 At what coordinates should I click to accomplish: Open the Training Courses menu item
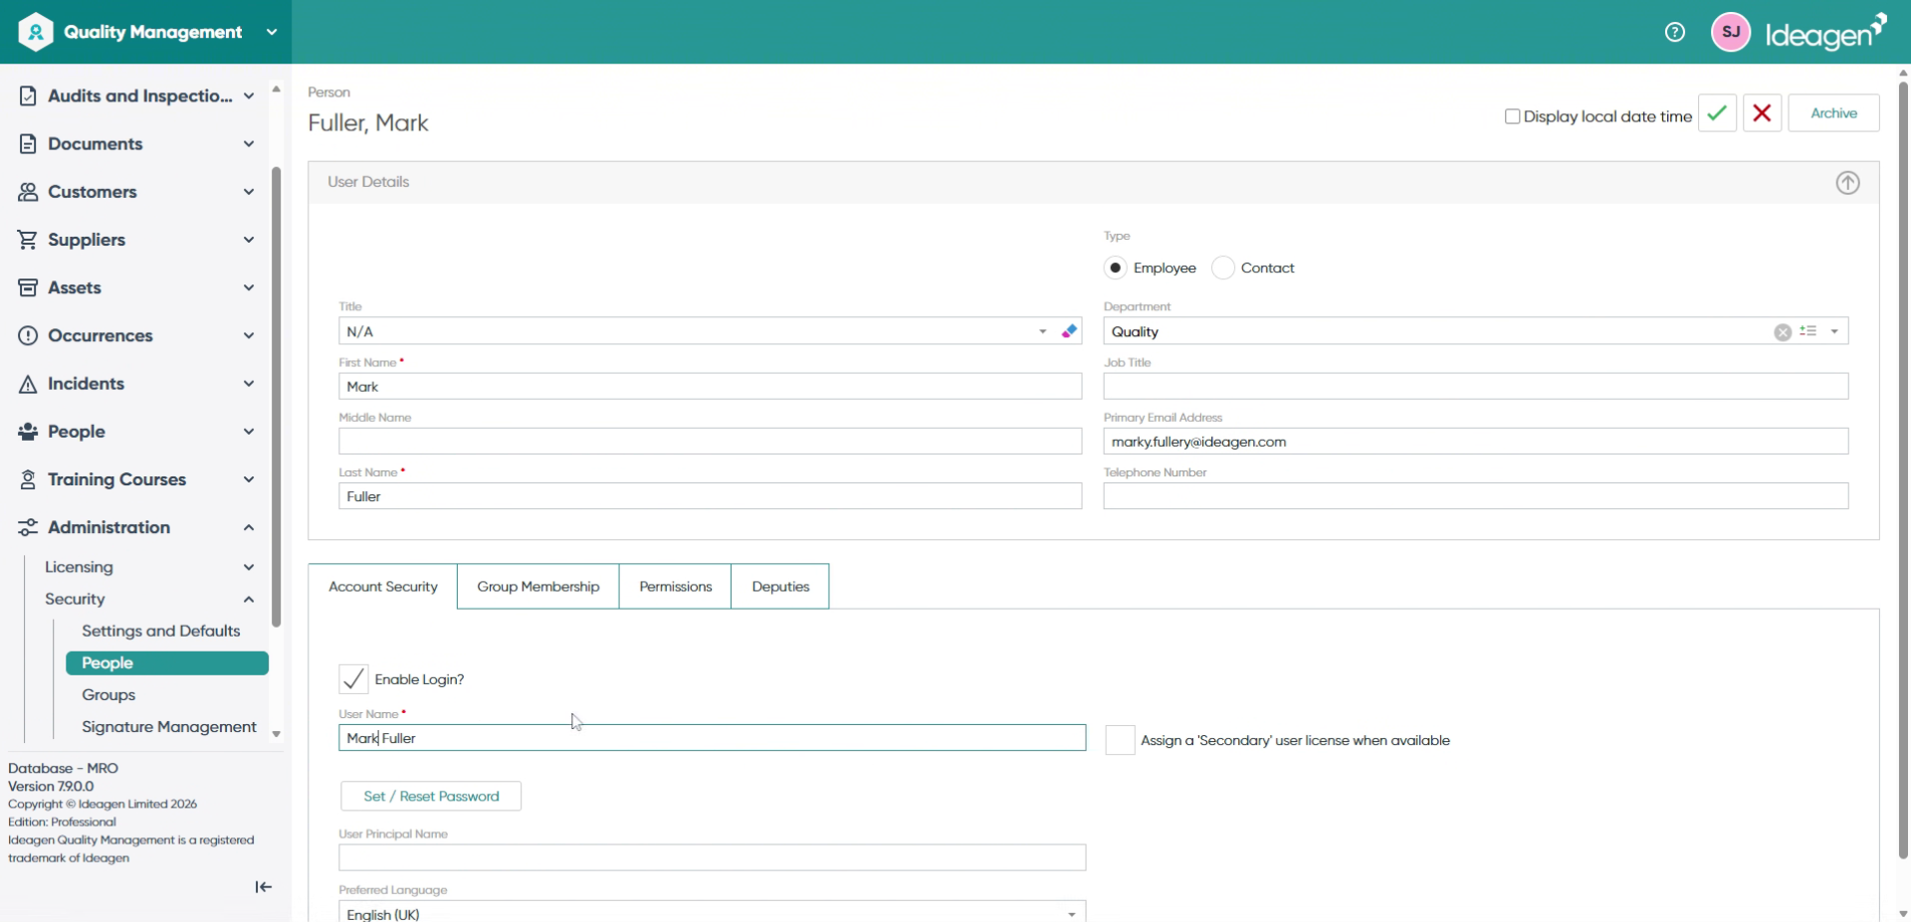tap(136, 479)
